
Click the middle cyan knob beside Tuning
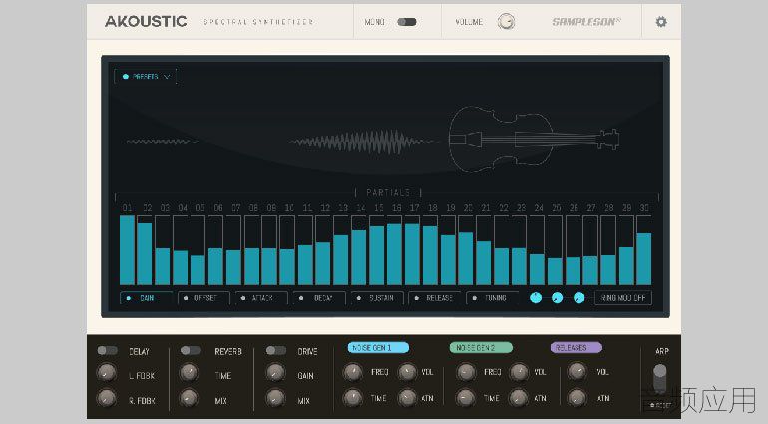tap(557, 297)
